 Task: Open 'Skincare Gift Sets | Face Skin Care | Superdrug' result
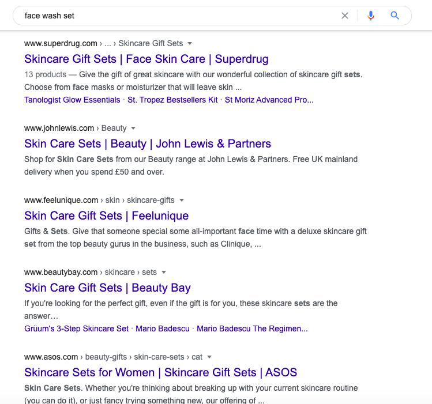[x=146, y=59]
